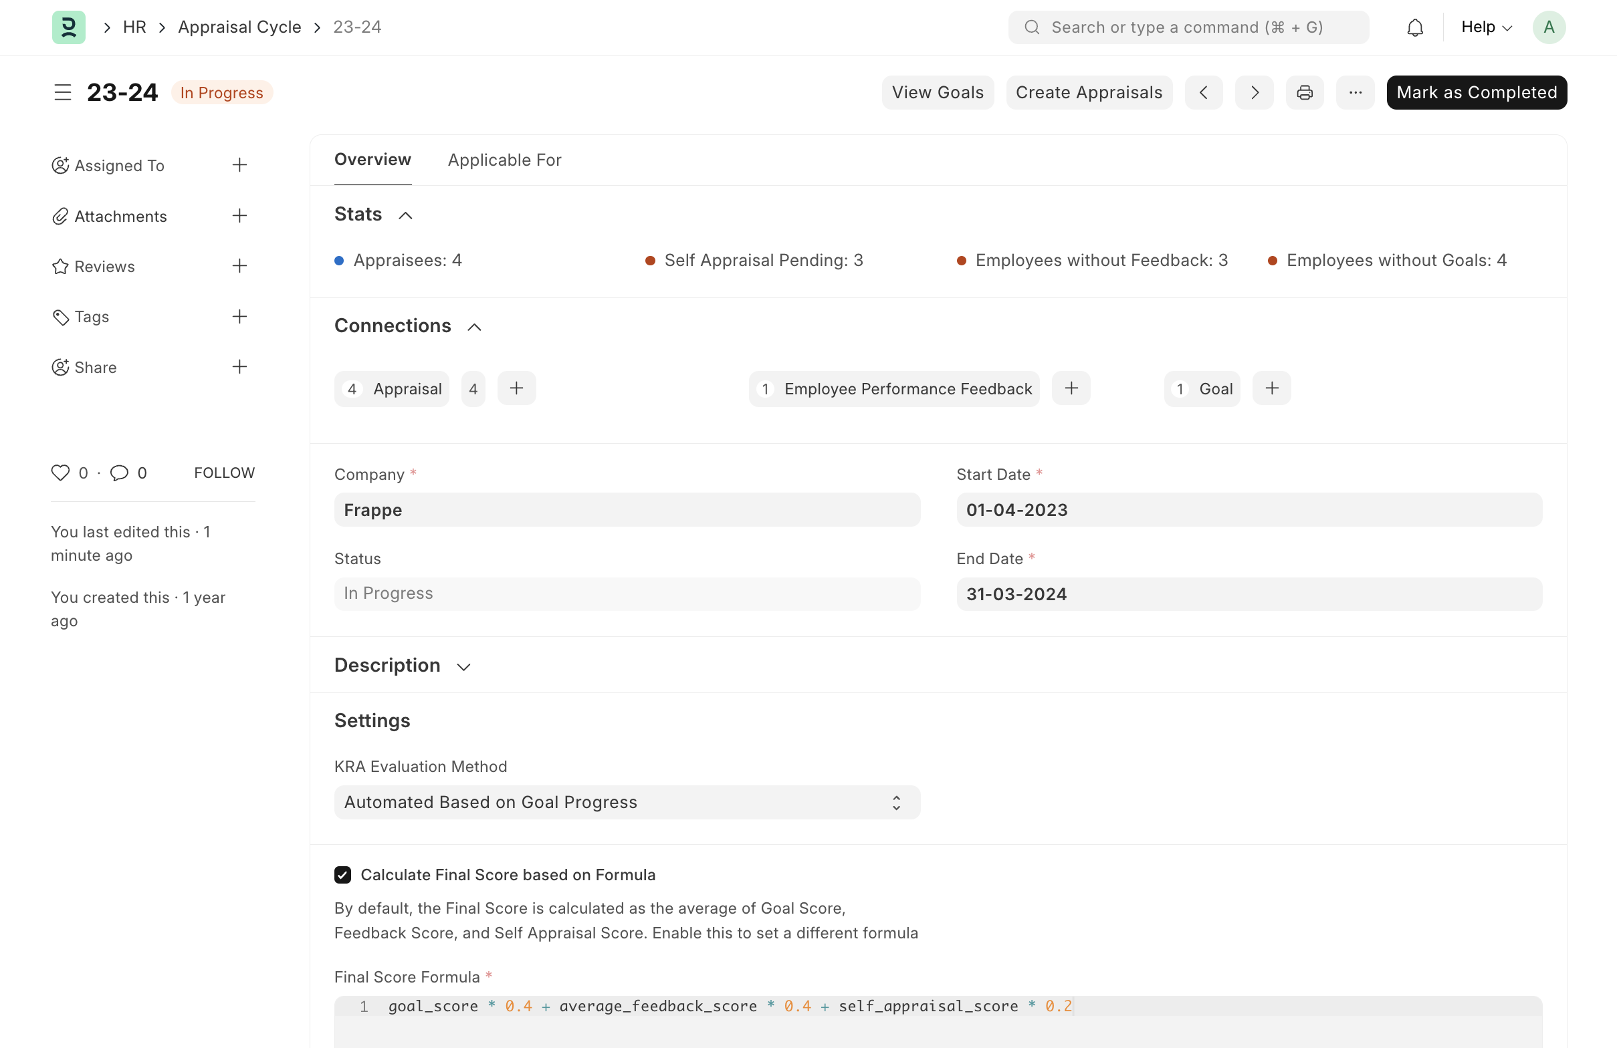1617x1048 pixels.
Task: Click the print icon button
Action: pos(1304,92)
